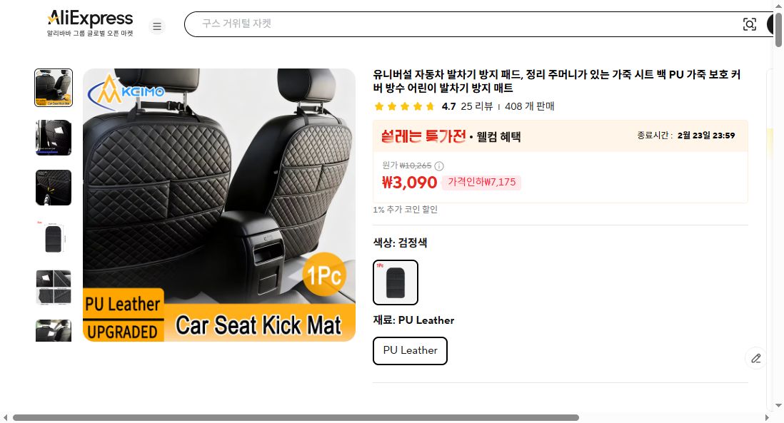784x423 pixels.
Task: Open the hamburger menu icon
Action: point(156,26)
